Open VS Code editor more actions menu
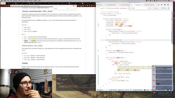Image resolution: width=175 pixels, height=98 pixels. coord(171,5)
